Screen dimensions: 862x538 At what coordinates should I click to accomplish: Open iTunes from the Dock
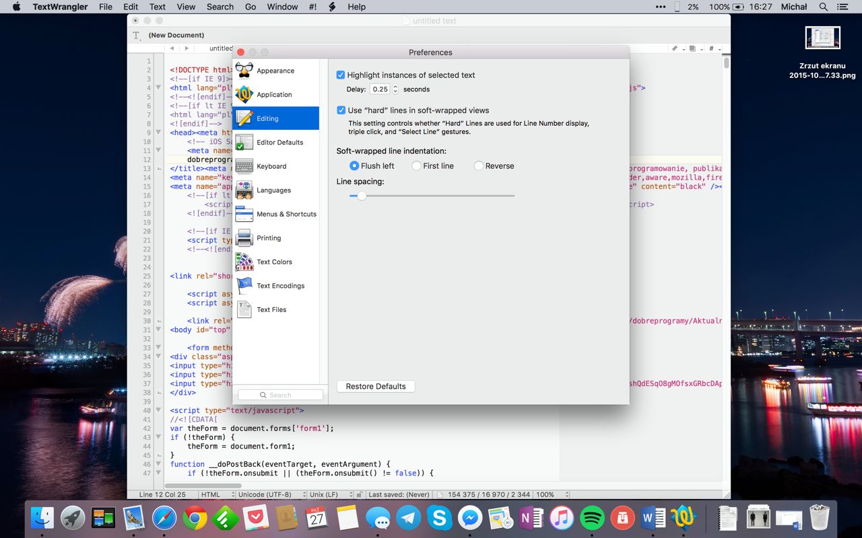coord(562,518)
